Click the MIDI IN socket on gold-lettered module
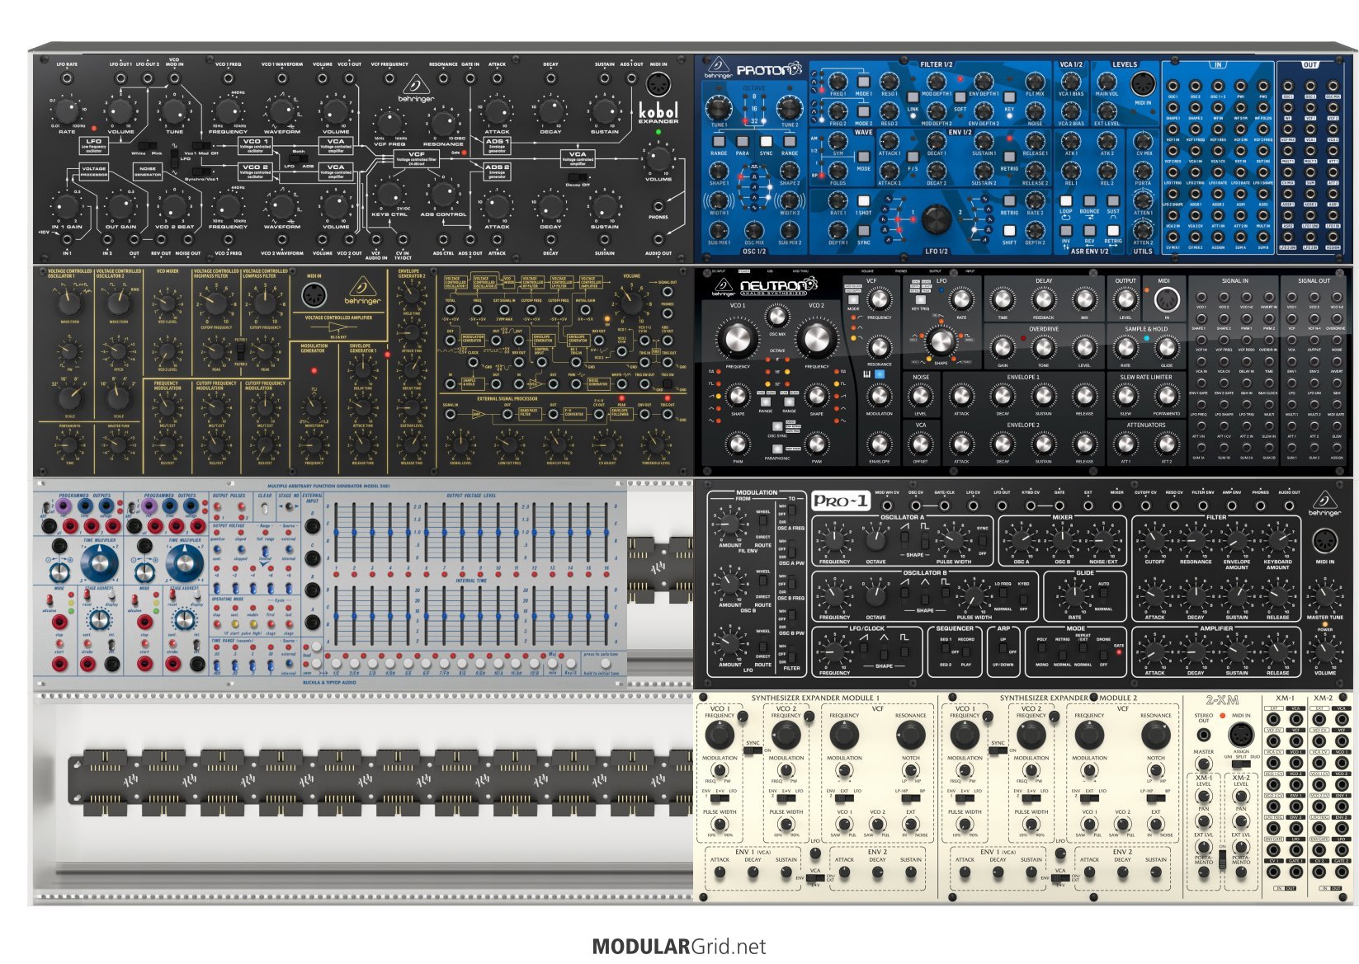This screenshot has width=1359, height=964. click(x=314, y=295)
